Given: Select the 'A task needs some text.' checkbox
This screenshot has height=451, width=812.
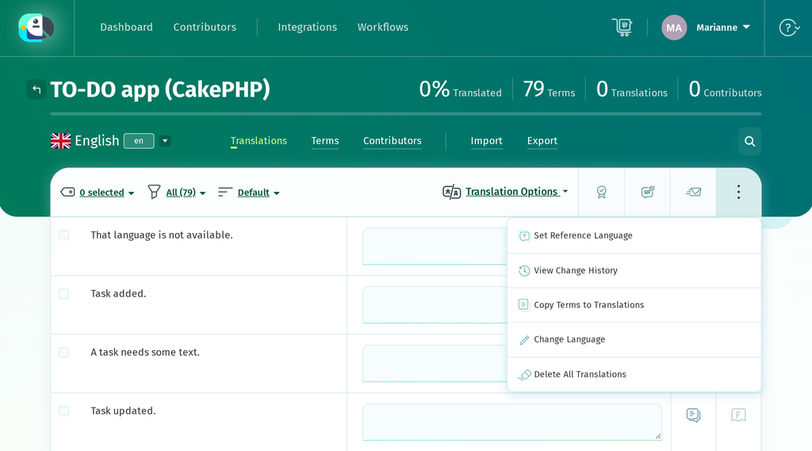Looking at the screenshot, I should (63, 352).
